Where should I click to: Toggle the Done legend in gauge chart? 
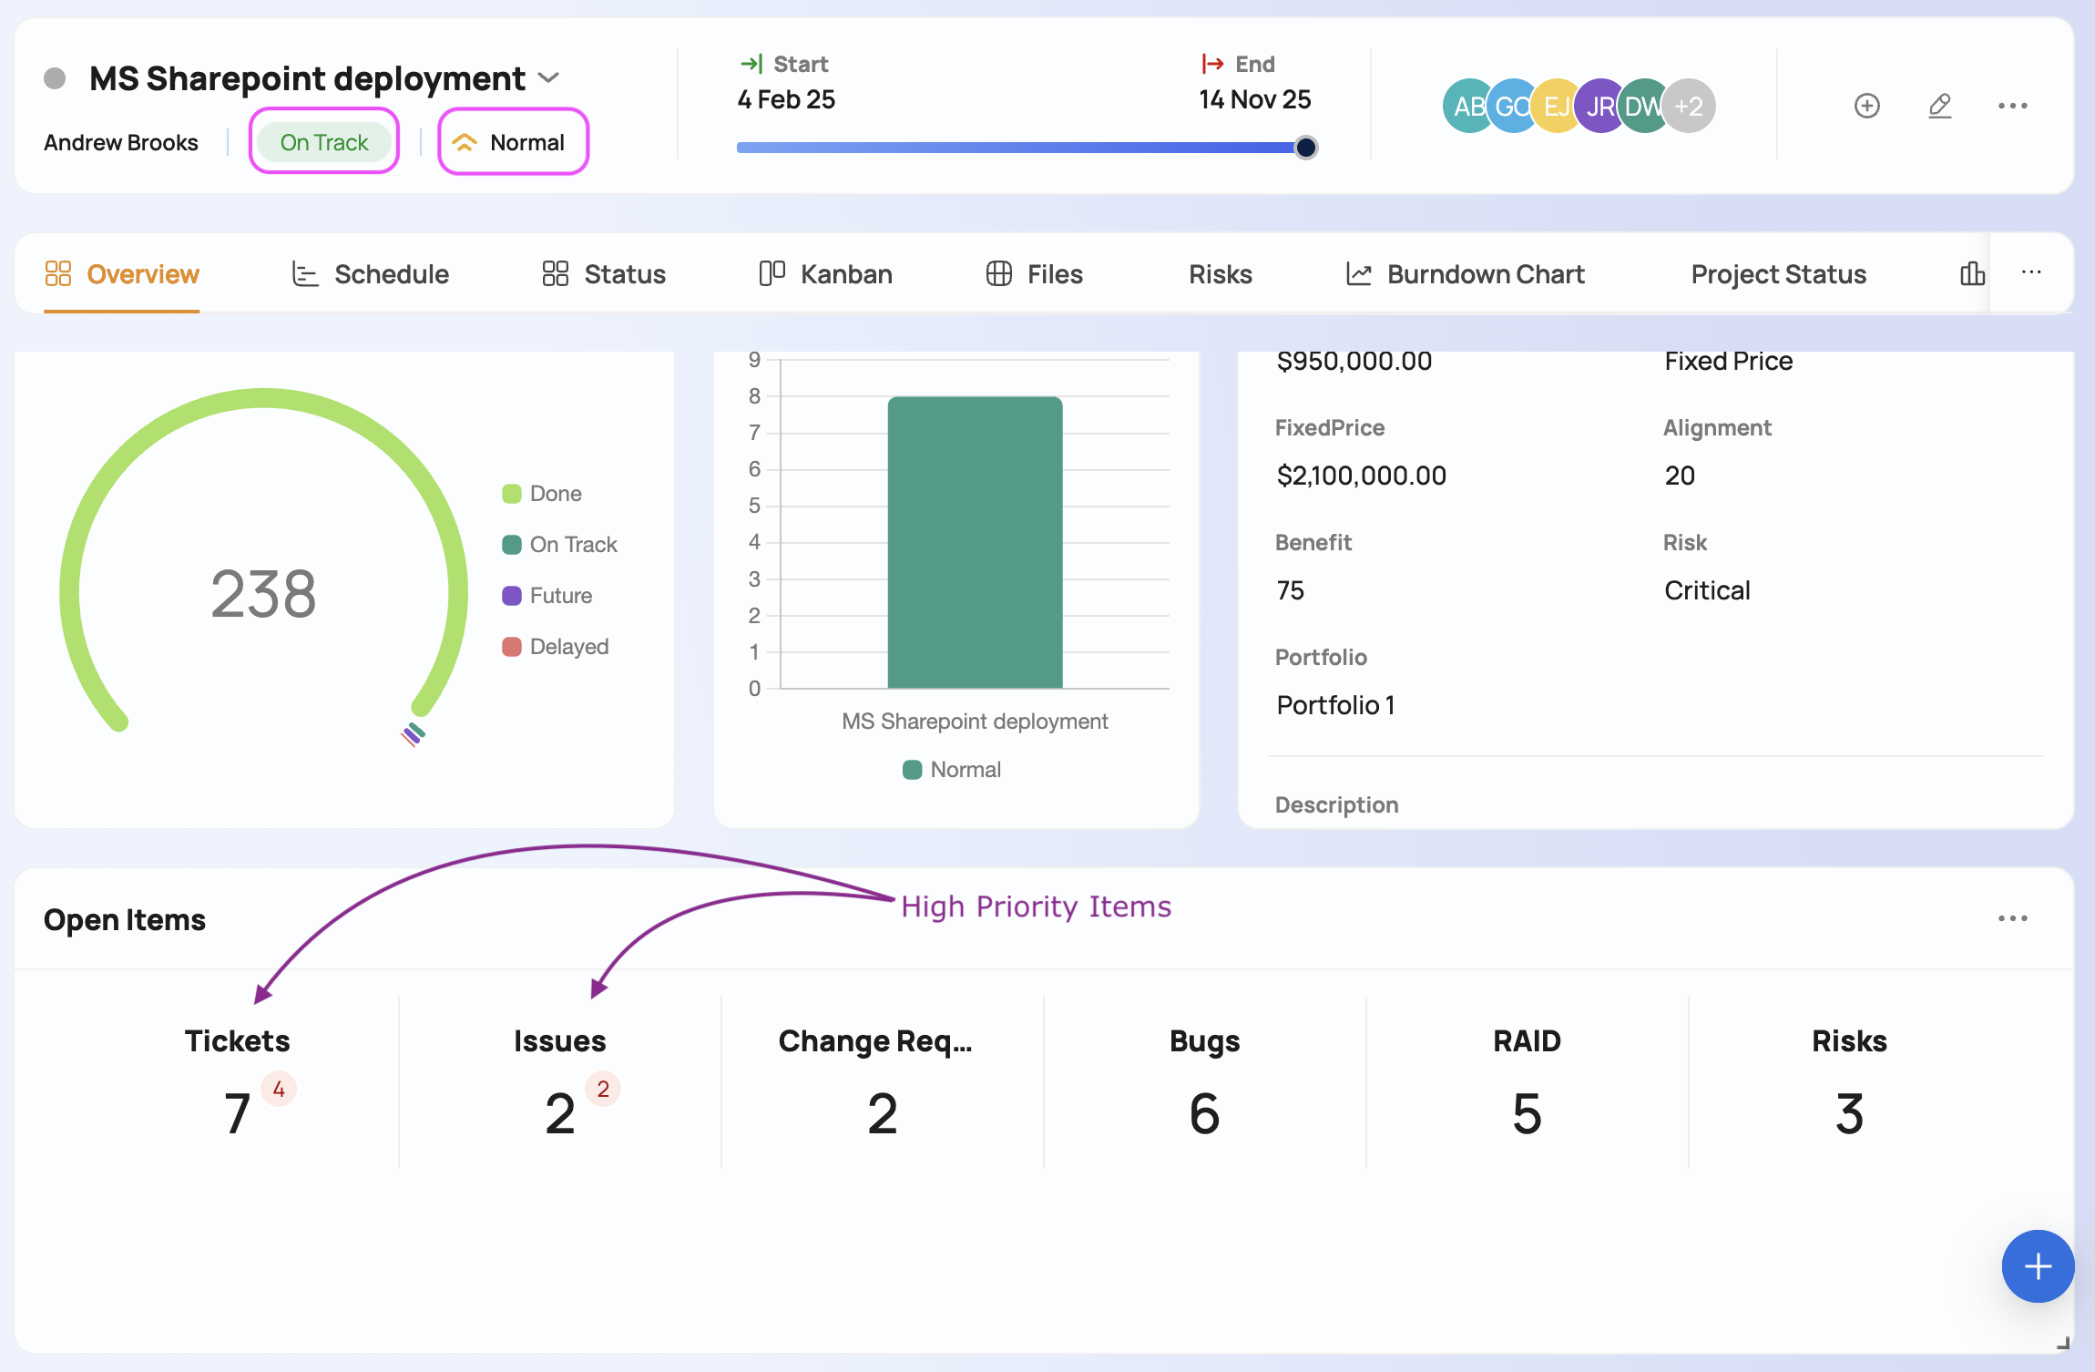coord(542,494)
